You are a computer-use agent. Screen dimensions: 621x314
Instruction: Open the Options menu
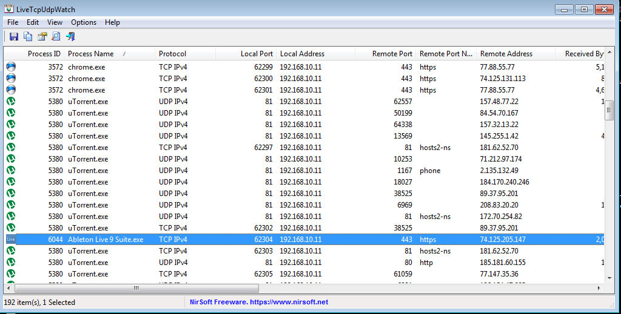coord(84,22)
